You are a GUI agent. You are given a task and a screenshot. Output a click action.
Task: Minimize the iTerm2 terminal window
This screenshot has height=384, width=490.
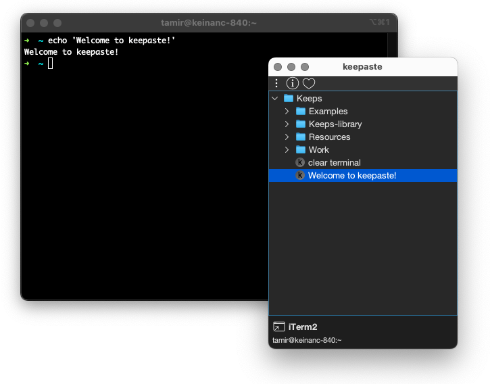(44, 23)
